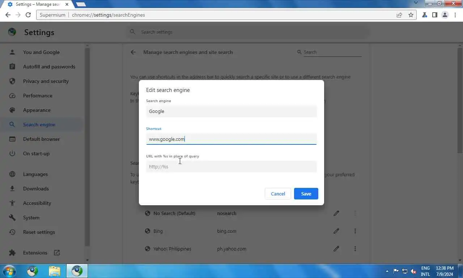Screen dimensions: 463x278
Task: Toggle the side panel icon
Action: coord(435,15)
